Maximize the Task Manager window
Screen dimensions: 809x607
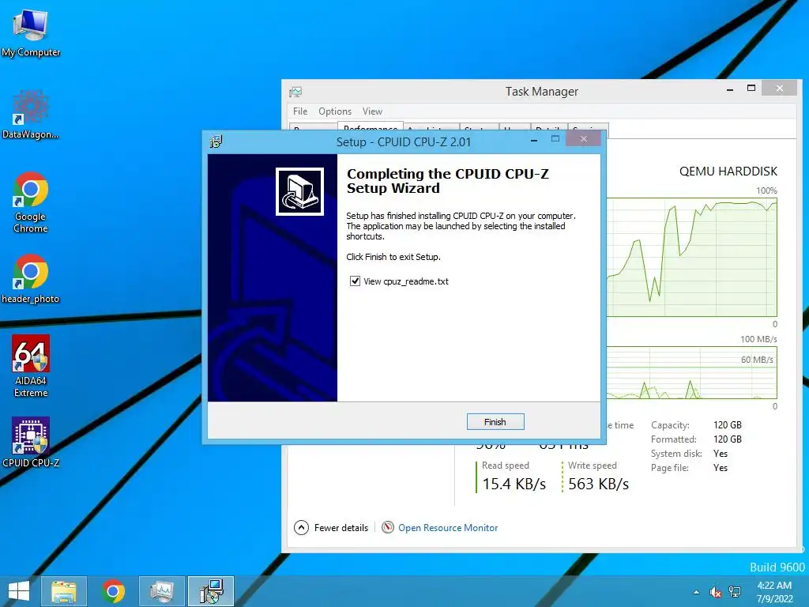[751, 89]
